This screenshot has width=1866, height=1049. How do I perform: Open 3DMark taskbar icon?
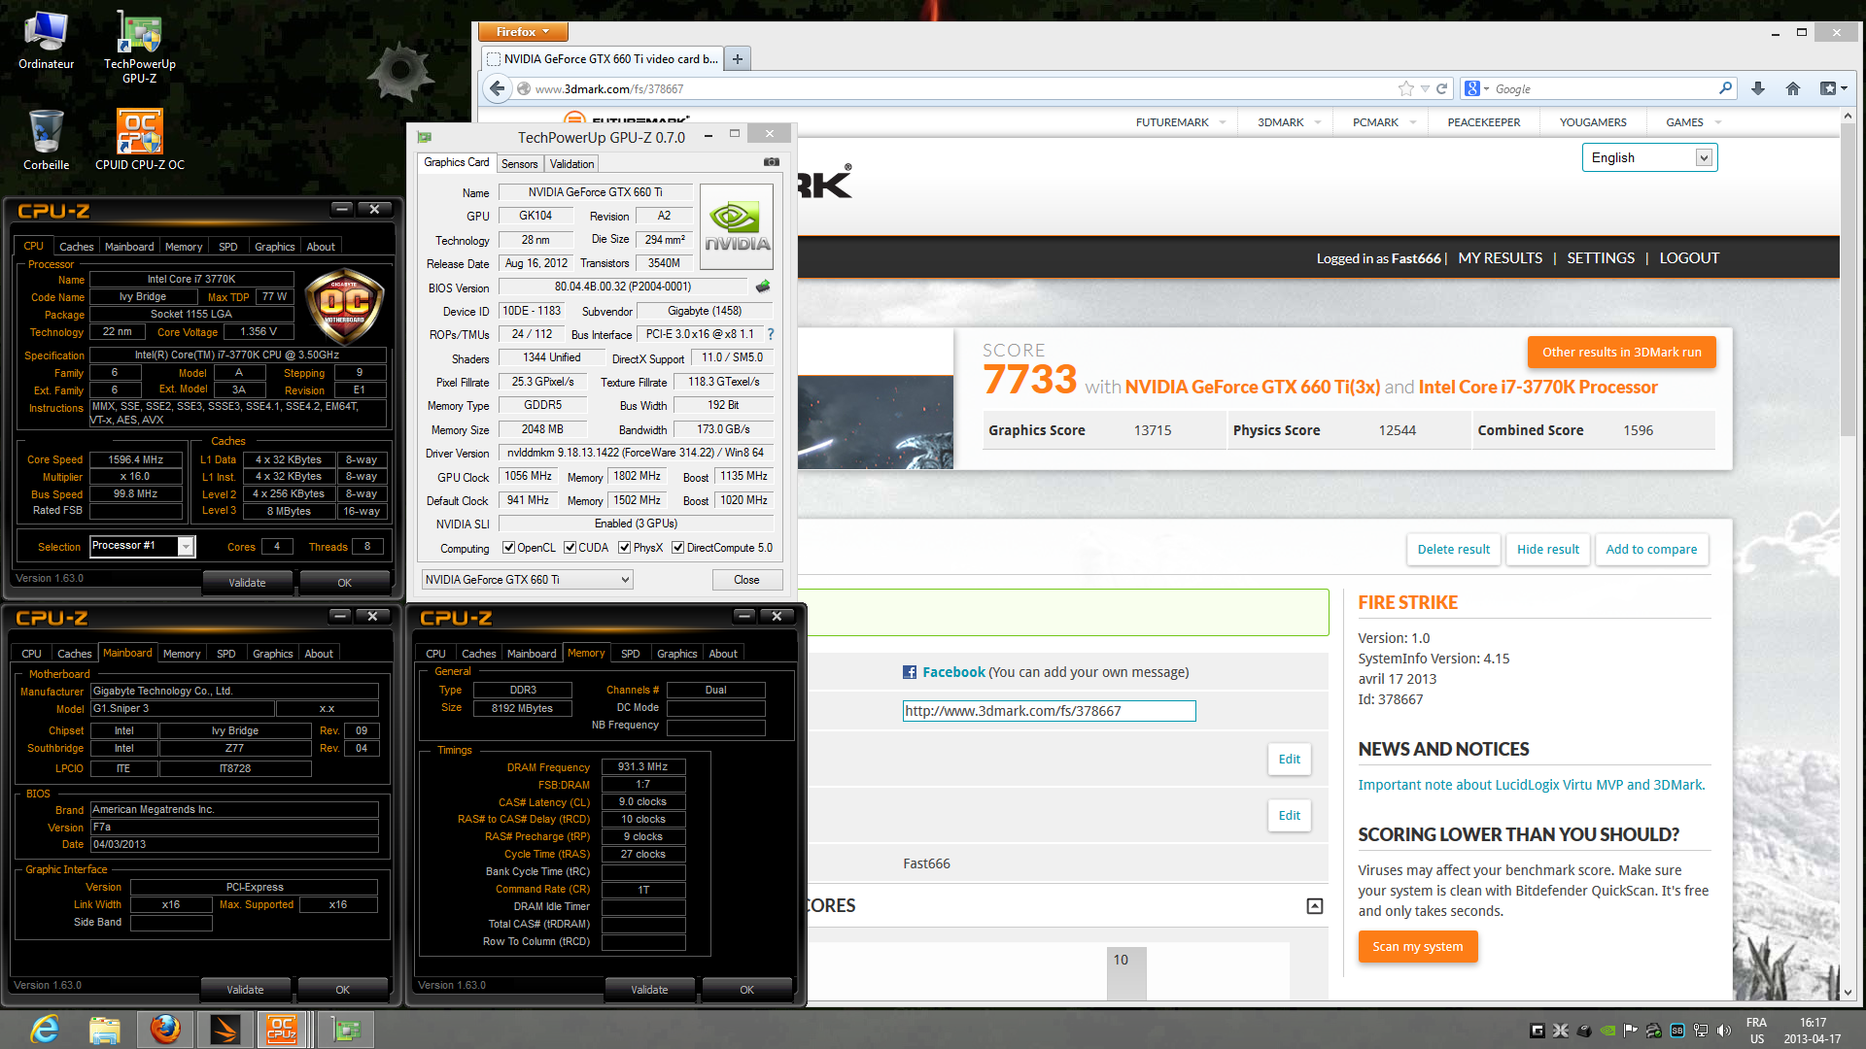coord(225,1029)
